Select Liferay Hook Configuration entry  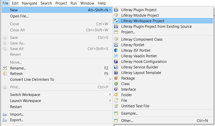pos(163,61)
